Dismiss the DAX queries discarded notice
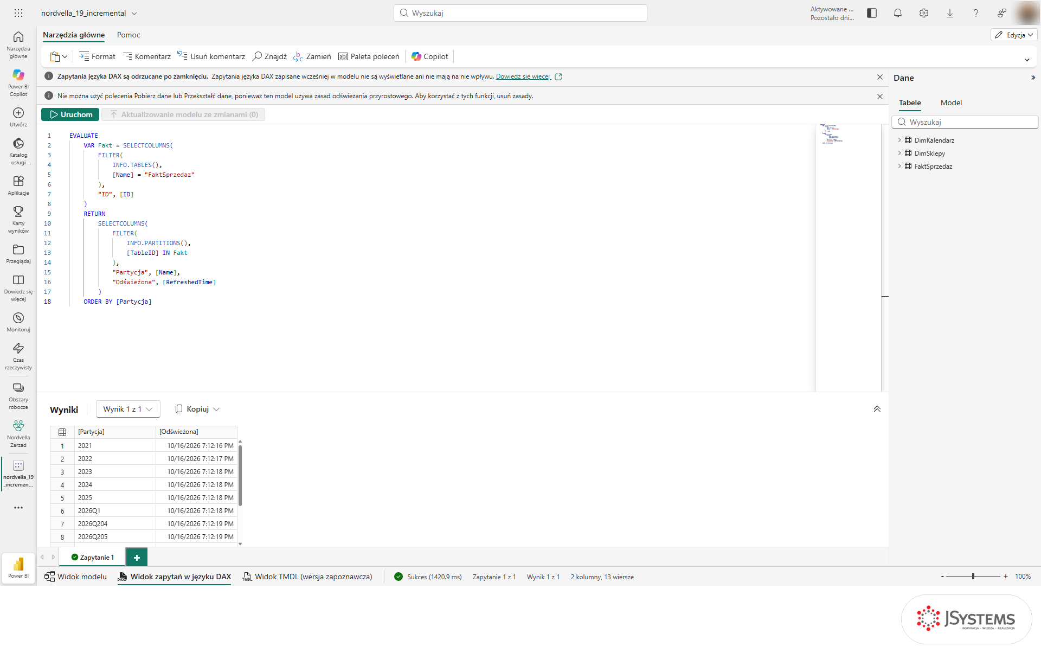 (x=879, y=77)
